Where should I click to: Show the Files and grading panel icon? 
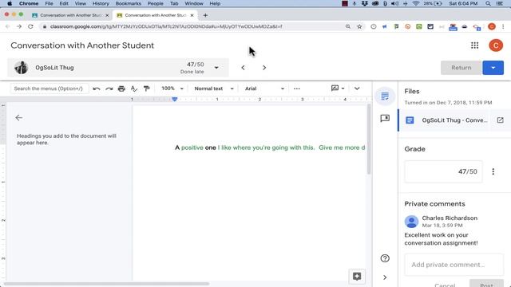click(385, 96)
